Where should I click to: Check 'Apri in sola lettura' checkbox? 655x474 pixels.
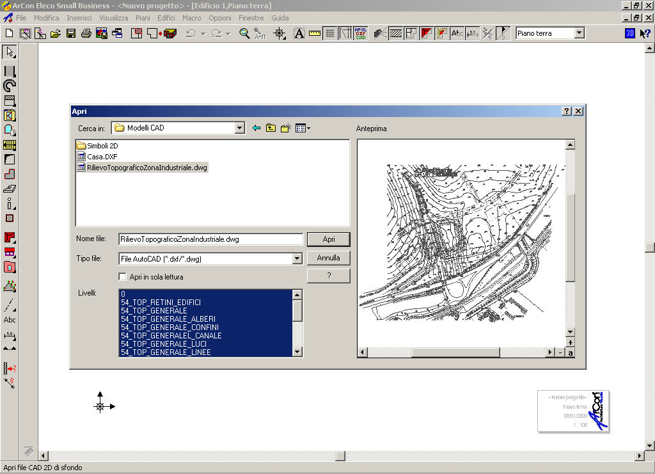coord(122,277)
